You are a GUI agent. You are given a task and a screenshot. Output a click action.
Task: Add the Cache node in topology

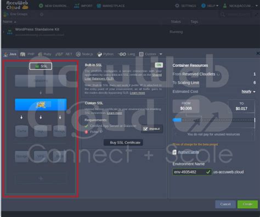pos(21,131)
